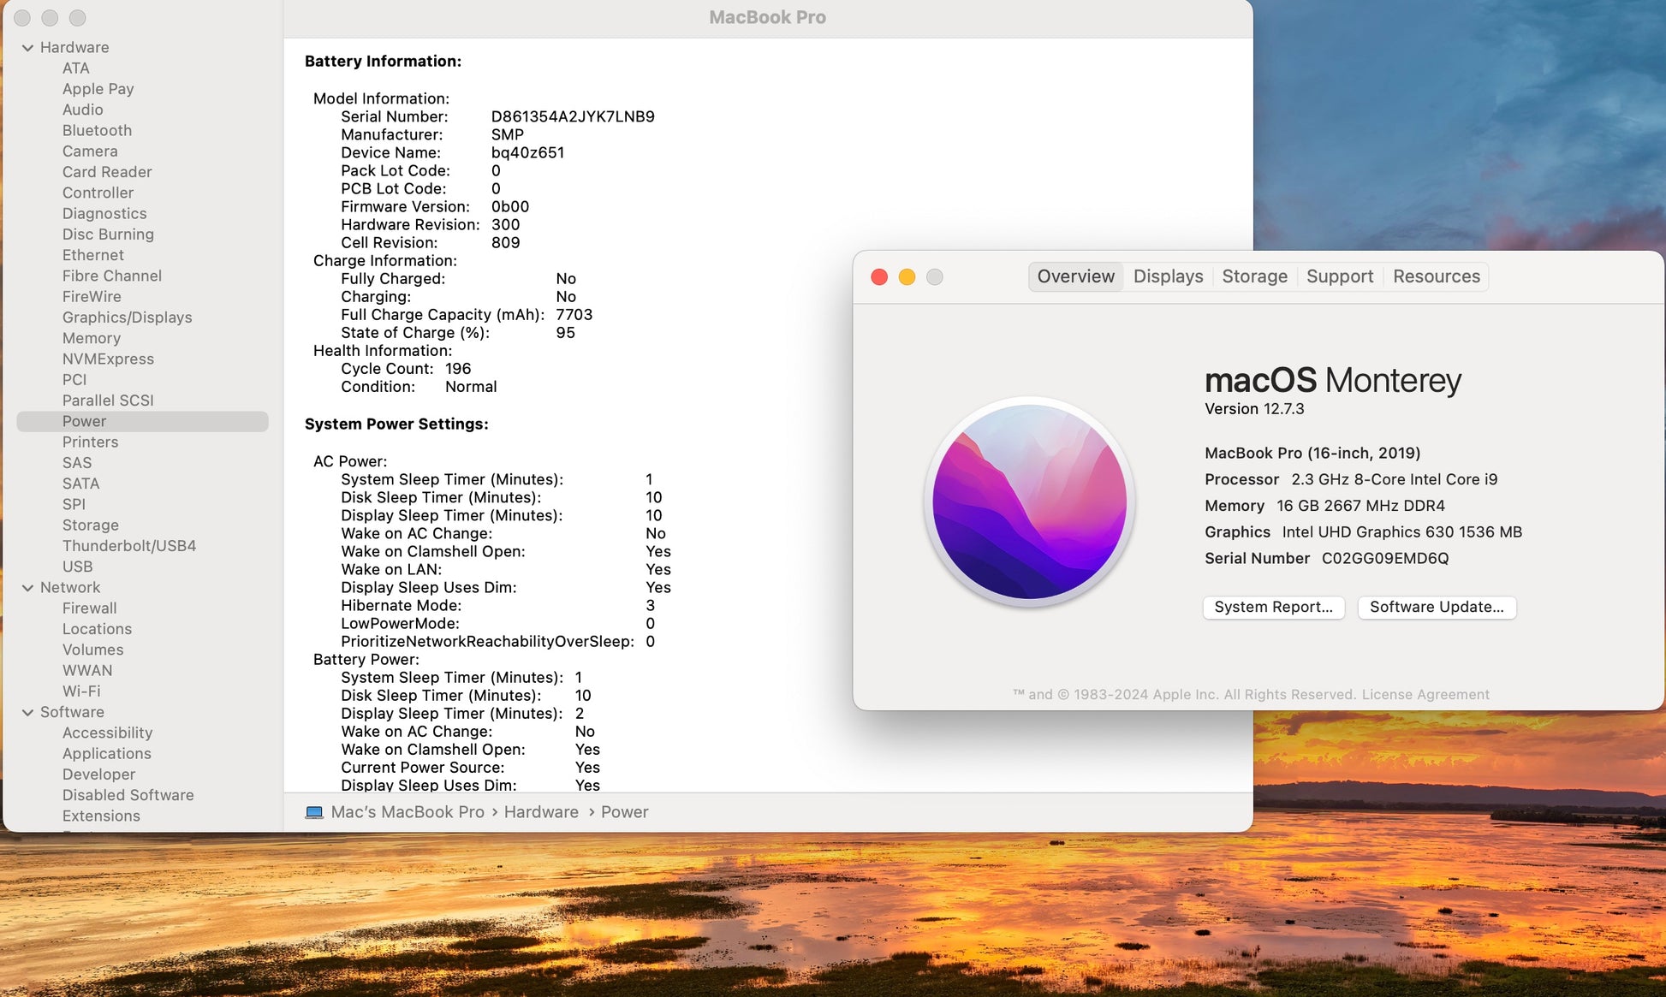Close the About This Mac window
Image resolution: width=1666 pixels, height=997 pixels.
click(879, 276)
